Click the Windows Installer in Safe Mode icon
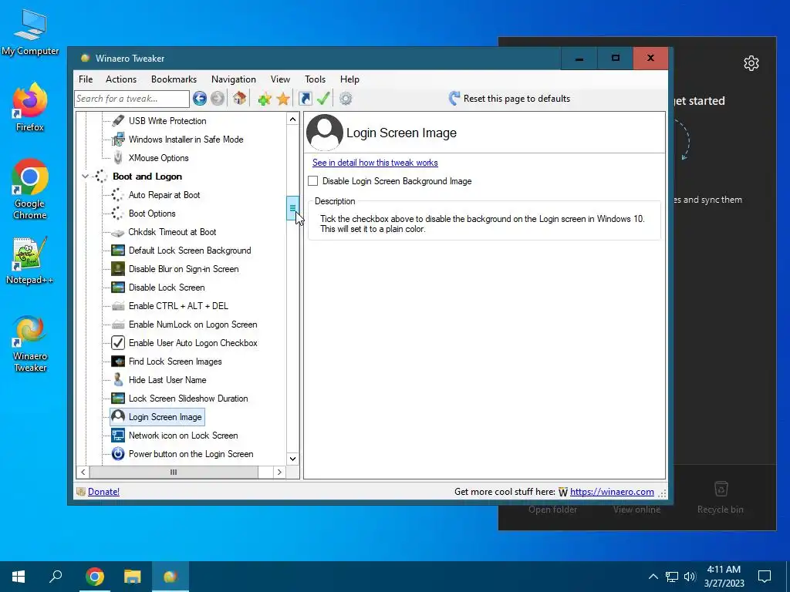The image size is (790, 592). 118,140
